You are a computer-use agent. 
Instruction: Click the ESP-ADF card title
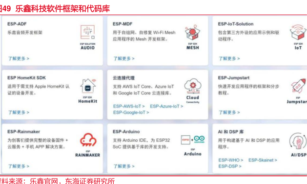pos(17,24)
